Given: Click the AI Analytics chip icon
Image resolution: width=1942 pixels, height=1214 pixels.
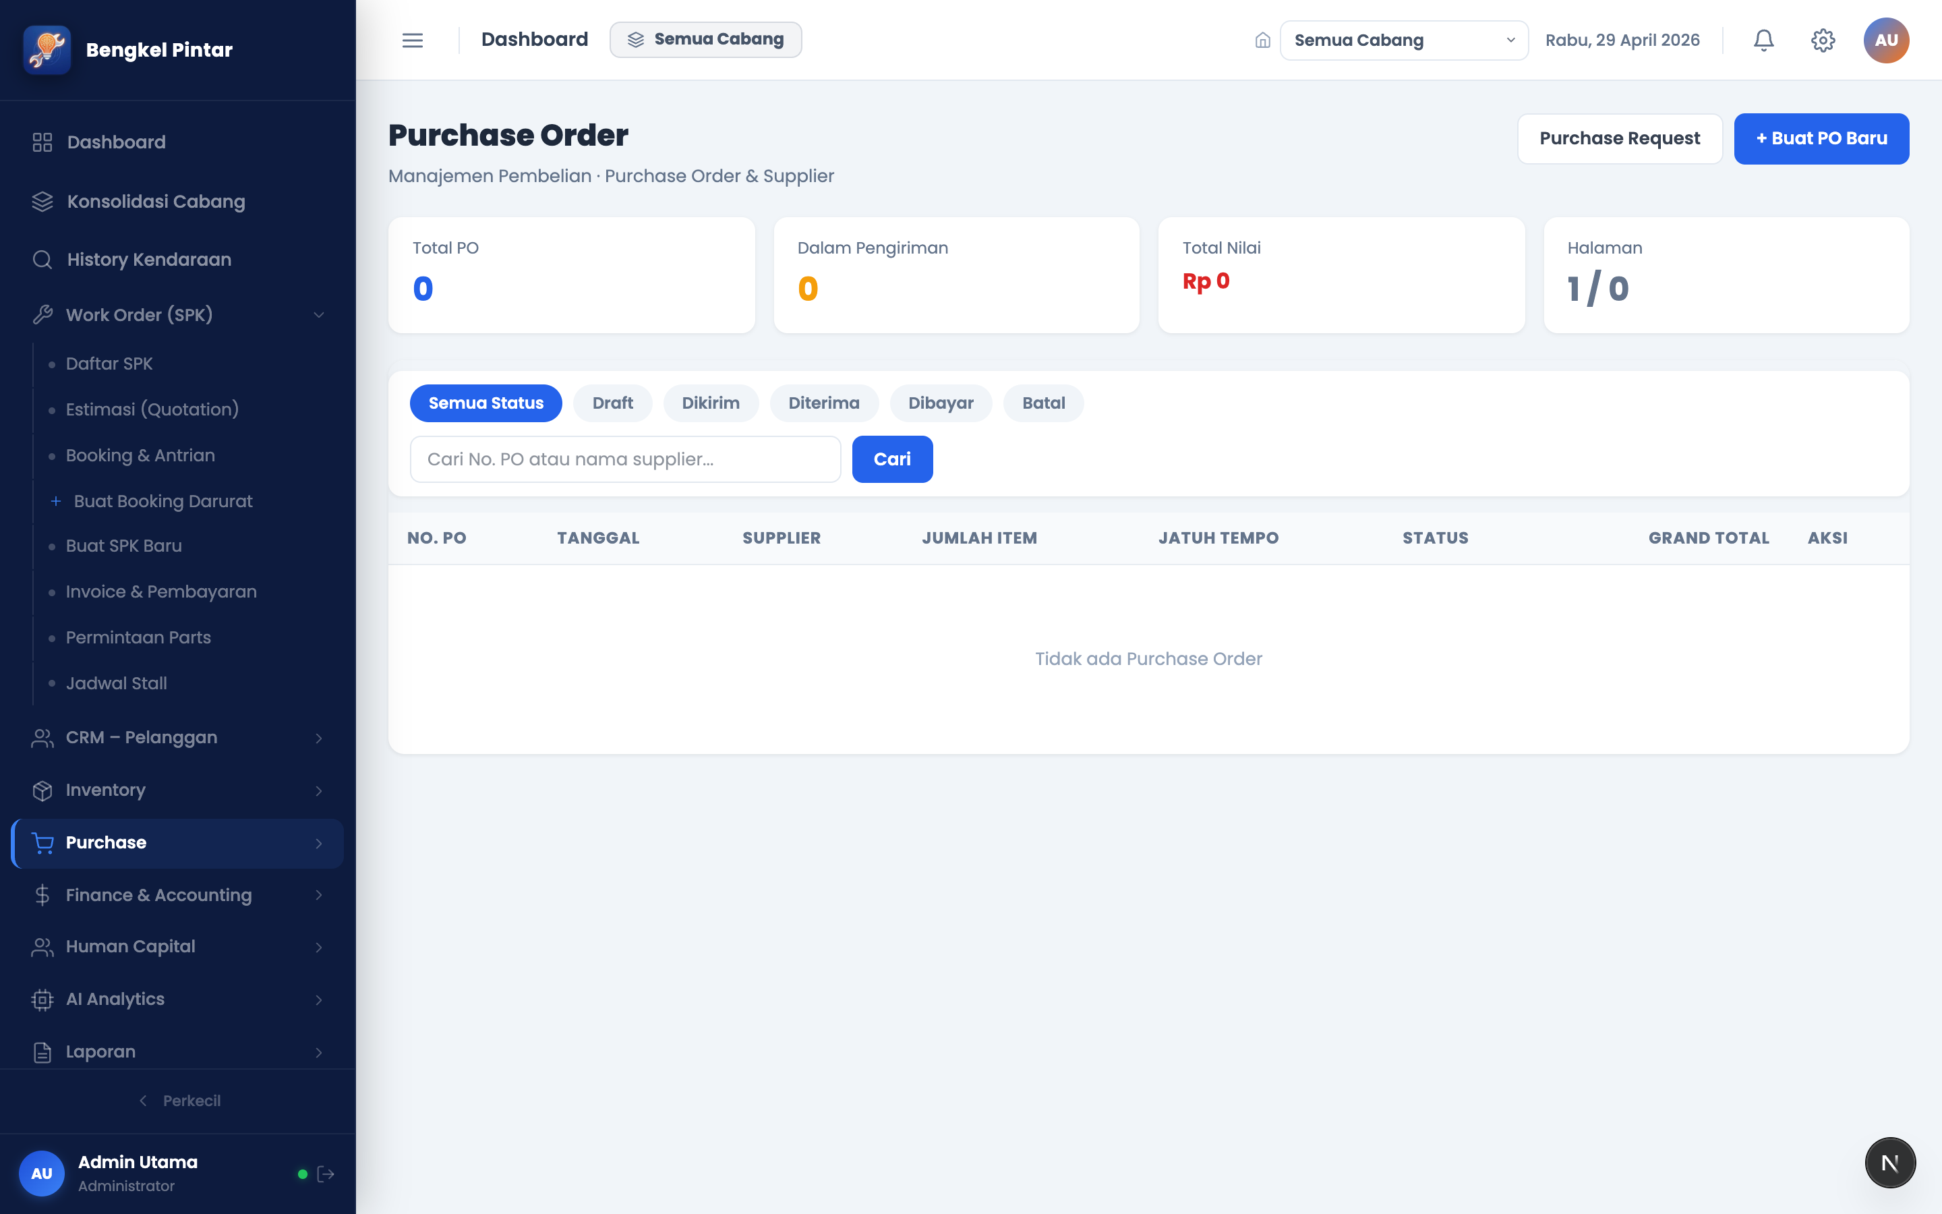Looking at the screenshot, I should pos(42,1000).
